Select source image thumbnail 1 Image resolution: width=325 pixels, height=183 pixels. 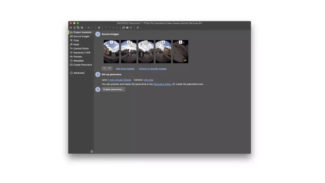tap(111, 52)
